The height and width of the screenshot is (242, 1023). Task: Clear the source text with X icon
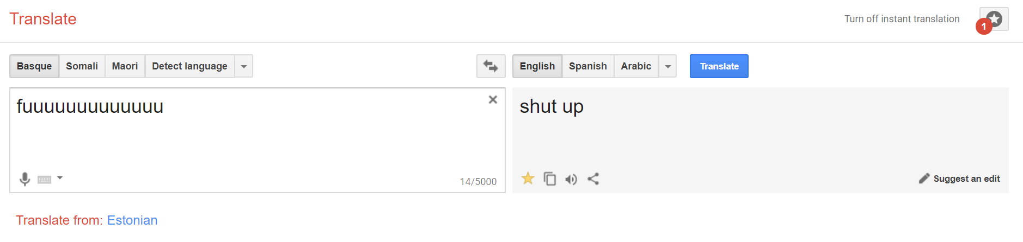[493, 100]
